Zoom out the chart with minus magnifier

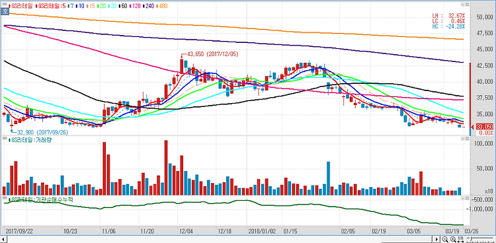445,239
